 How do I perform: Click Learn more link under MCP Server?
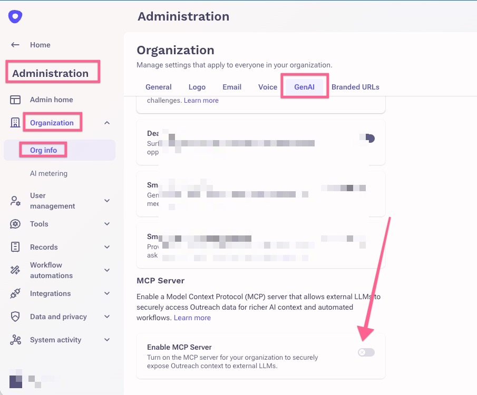coord(192,318)
